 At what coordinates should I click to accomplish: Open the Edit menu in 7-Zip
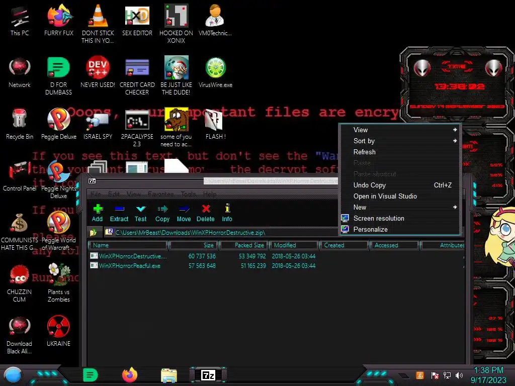tap(114, 194)
